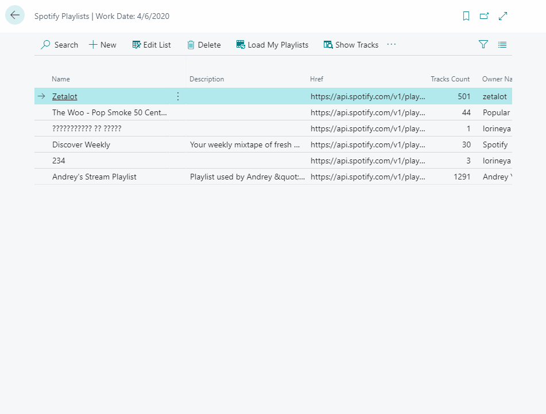Click tracks count 501 cell
This screenshot has width=546, height=414.
(x=464, y=97)
